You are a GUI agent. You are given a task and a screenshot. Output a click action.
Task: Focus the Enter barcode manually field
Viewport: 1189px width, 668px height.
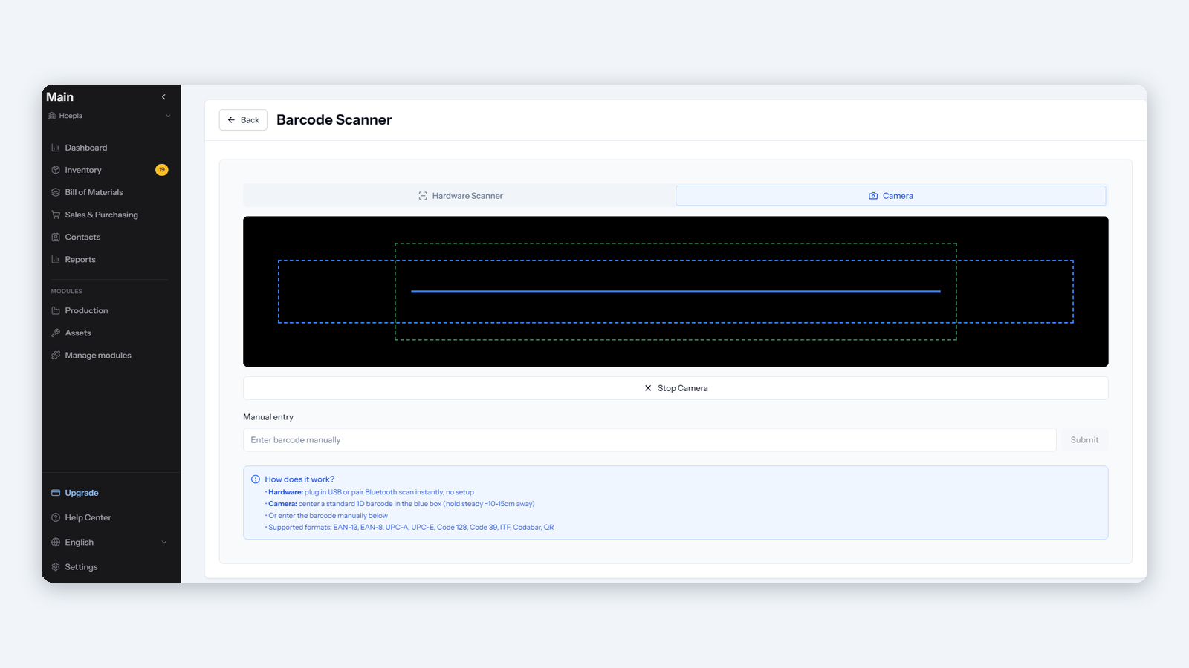coord(649,440)
